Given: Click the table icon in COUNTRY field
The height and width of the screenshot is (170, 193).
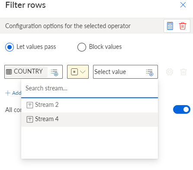Looking at the screenshot, I should click(x=9, y=72).
